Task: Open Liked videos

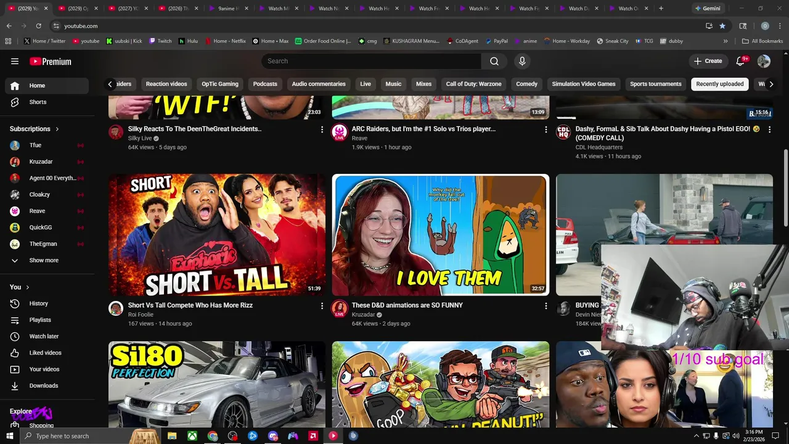Action: pyautogui.click(x=47, y=353)
